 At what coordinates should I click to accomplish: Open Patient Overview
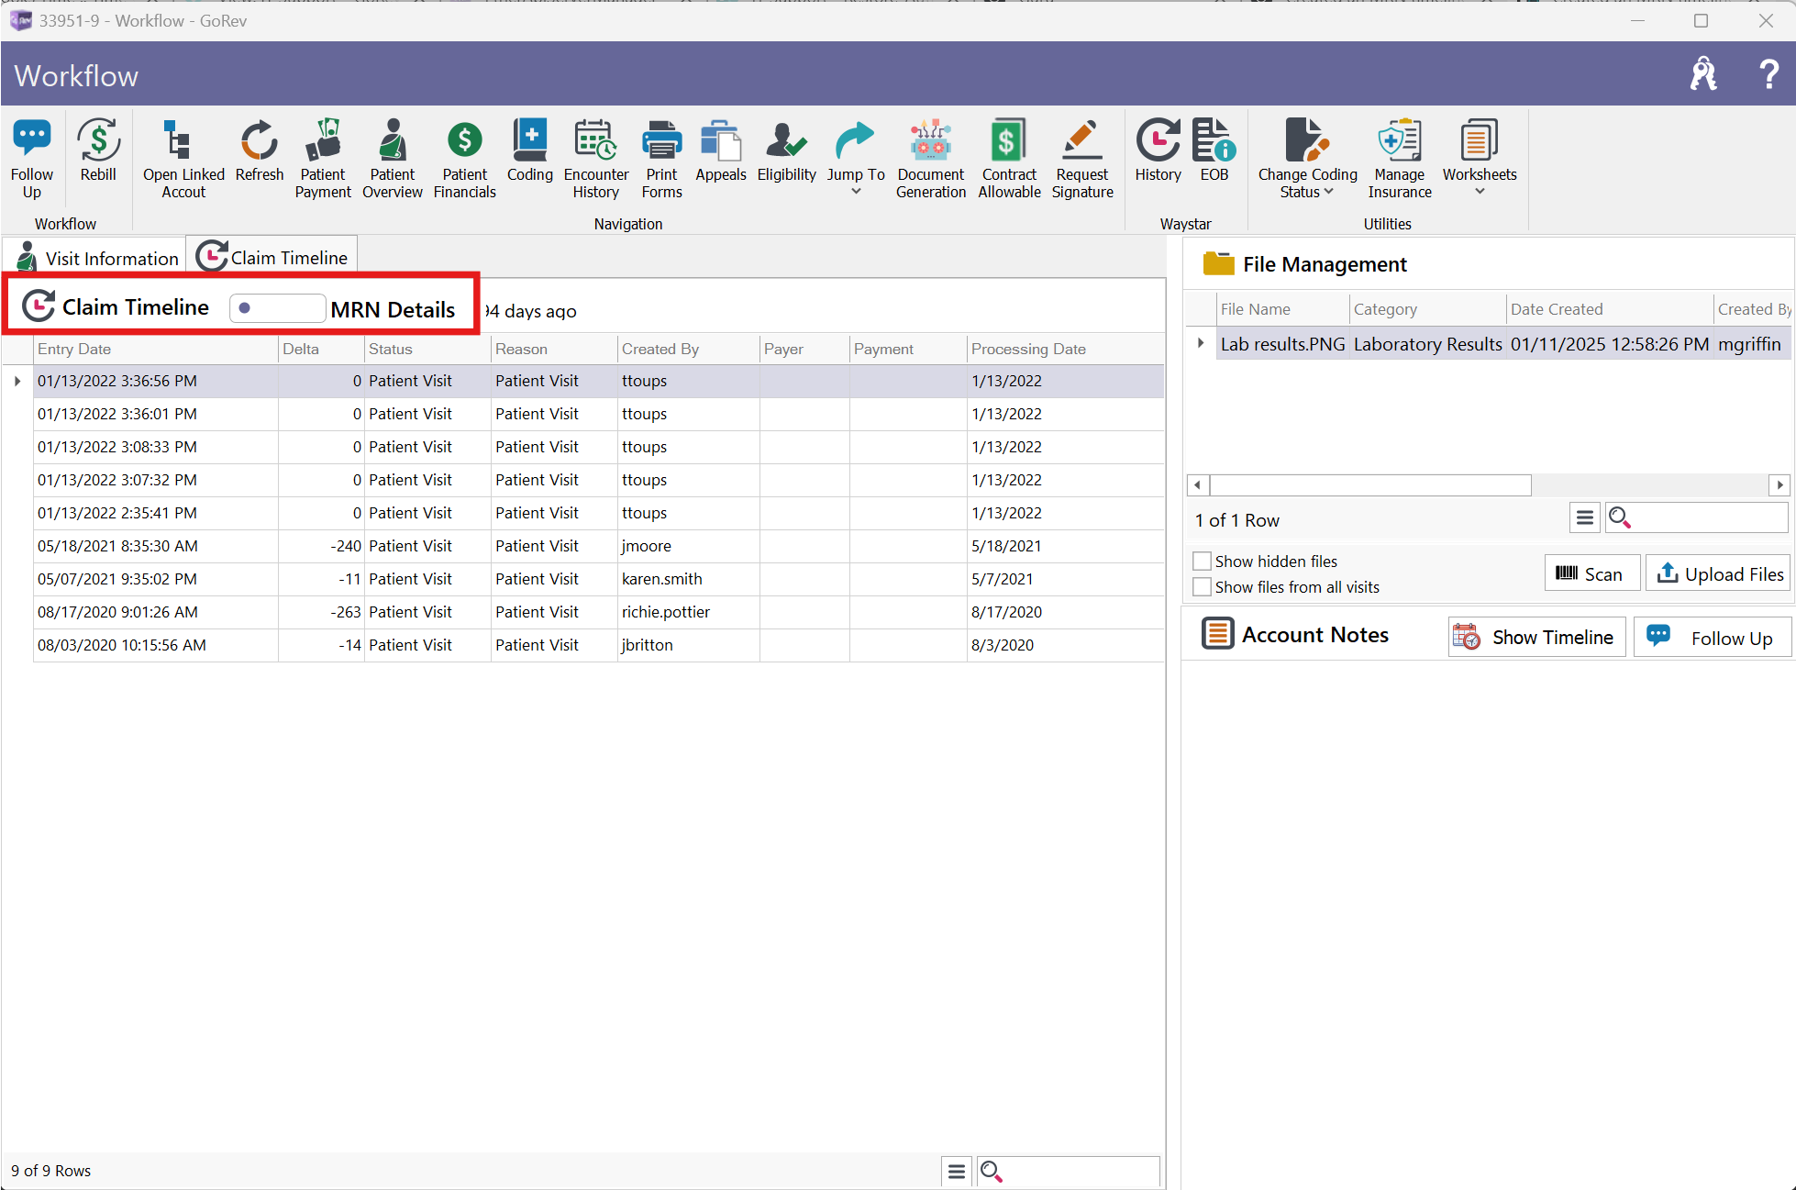393,158
